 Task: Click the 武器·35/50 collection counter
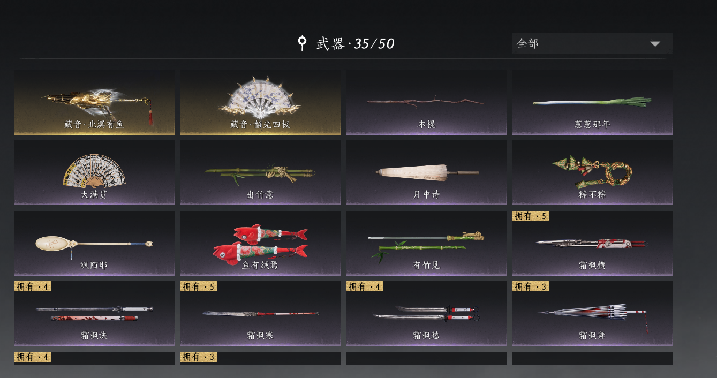[356, 43]
